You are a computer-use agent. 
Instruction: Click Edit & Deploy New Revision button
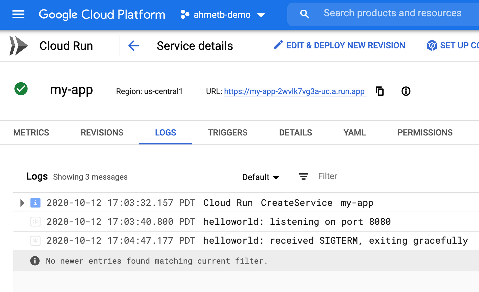pos(339,45)
